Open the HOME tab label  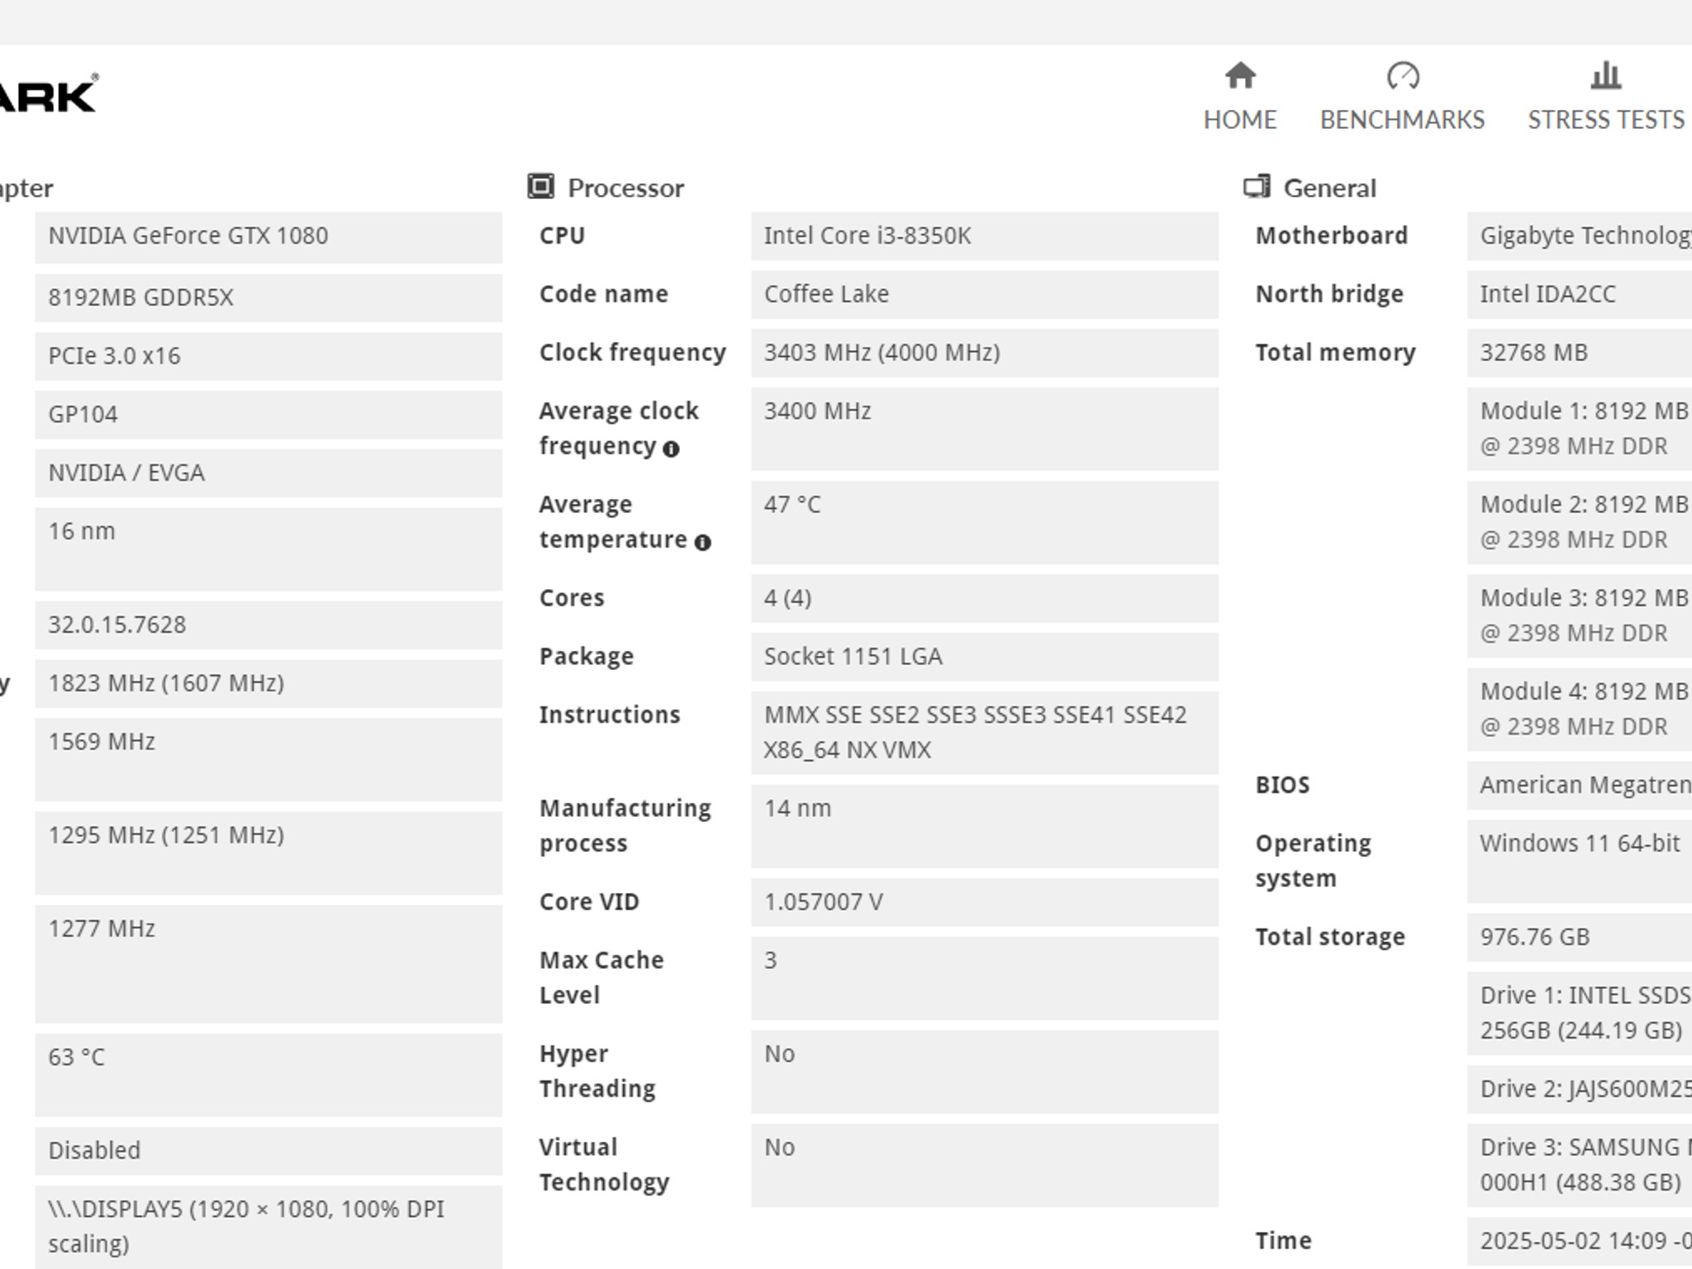(1240, 120)
